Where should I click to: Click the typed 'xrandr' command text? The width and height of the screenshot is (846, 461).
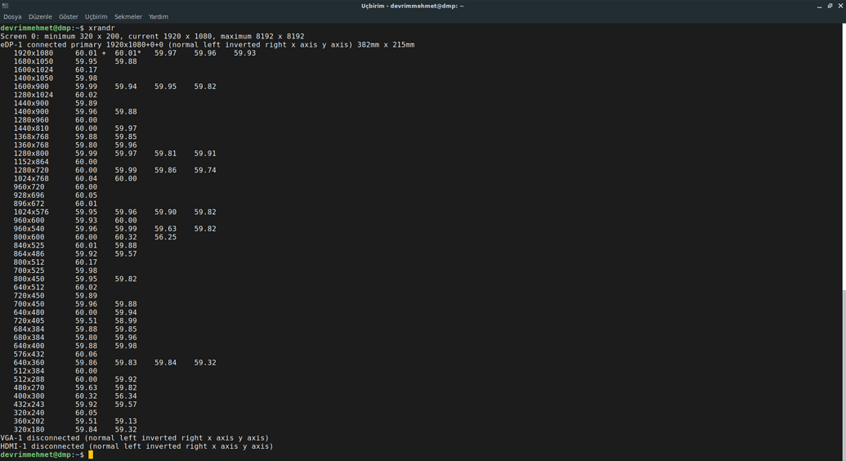coord(101,28)
